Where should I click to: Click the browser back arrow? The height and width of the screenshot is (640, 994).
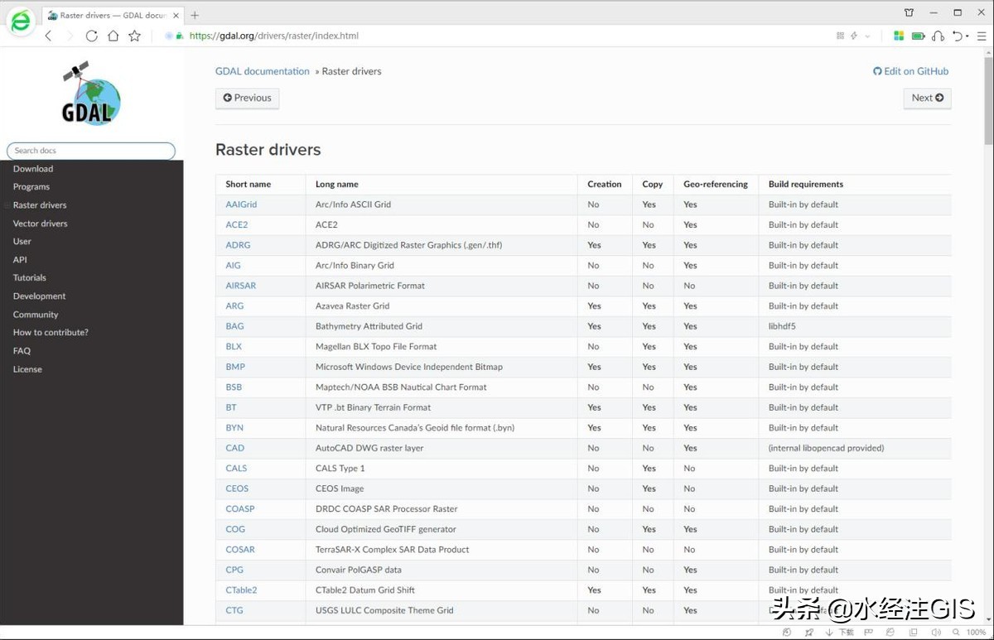pos(48,36)
